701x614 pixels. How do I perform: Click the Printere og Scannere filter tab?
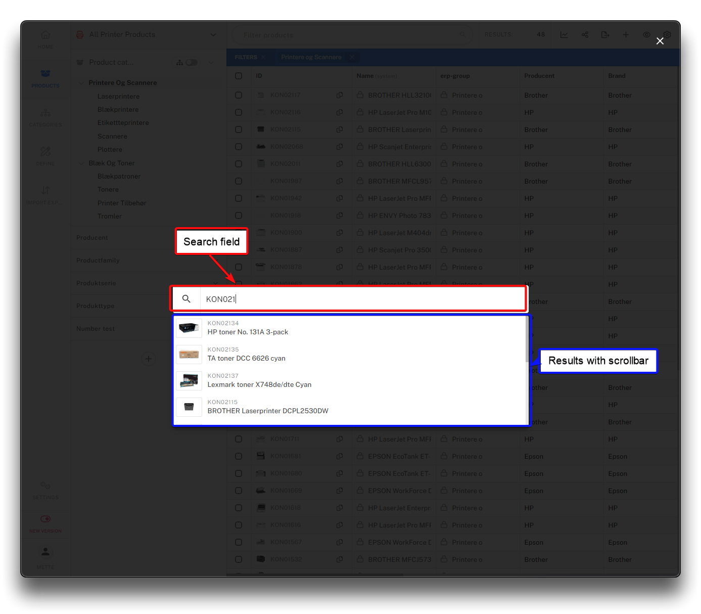click(311, 58)
